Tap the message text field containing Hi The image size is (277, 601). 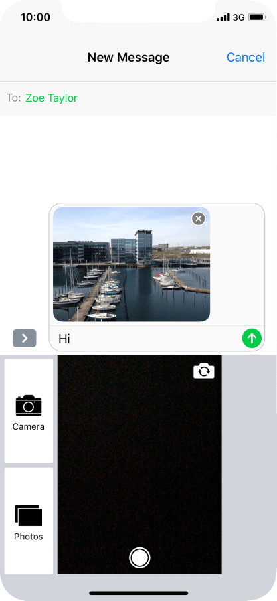[145, 339]
